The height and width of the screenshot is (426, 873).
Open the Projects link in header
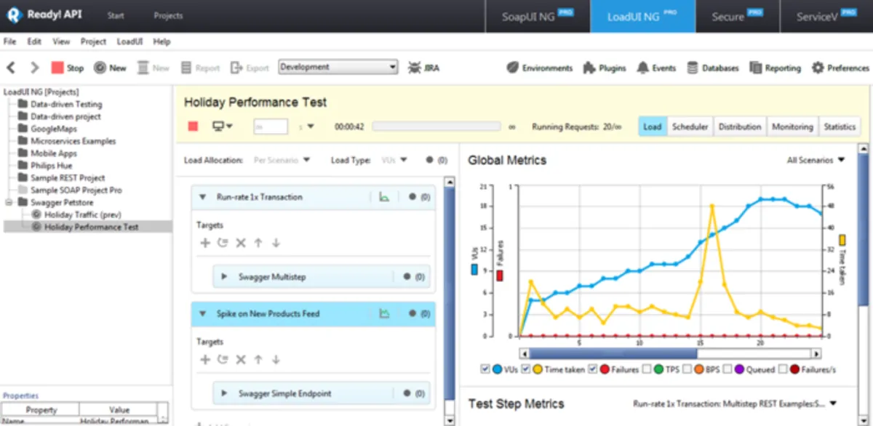point(168,16)
